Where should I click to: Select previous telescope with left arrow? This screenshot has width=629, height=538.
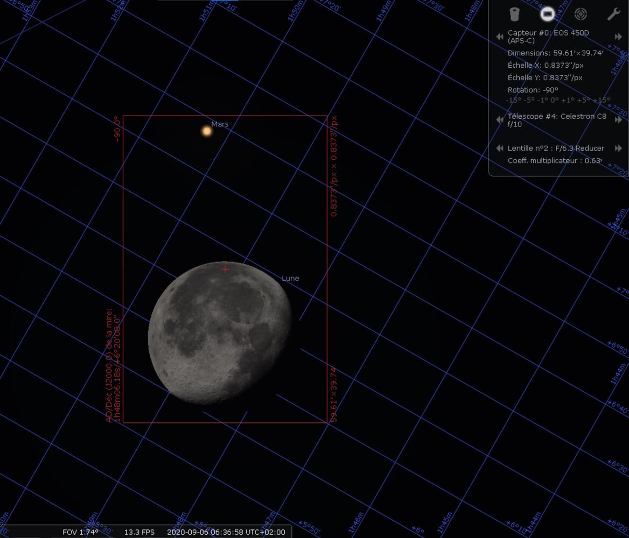pyautogui.click(x=499, y=119)
